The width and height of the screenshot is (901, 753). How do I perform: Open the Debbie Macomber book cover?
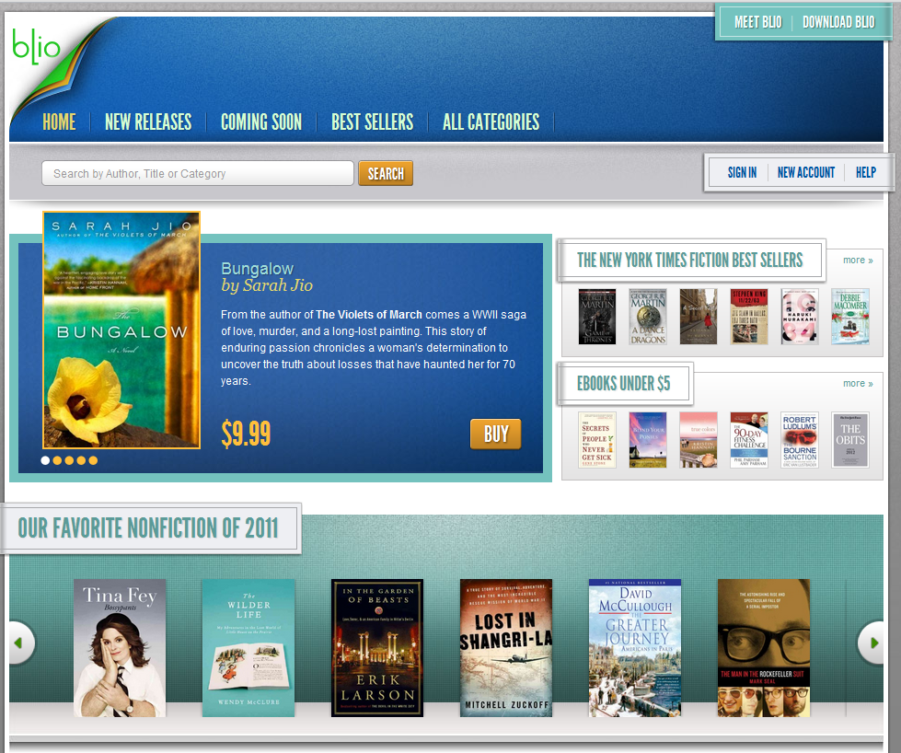pyautogui.click(x=849, y=317)
